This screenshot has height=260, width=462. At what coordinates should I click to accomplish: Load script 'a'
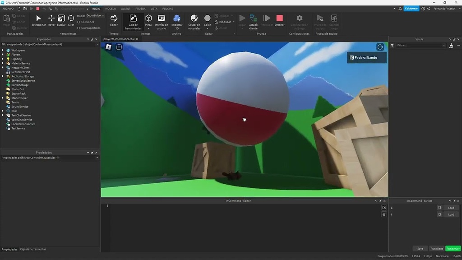[x=451, y=208]
